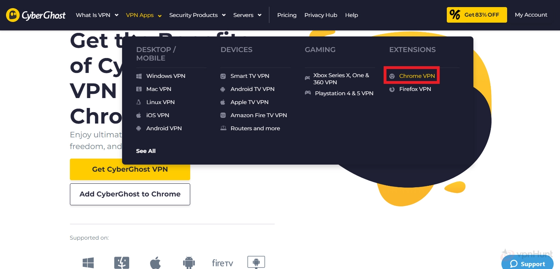Select iOS VPN from the menu
The image size is (560, 269).
(x=158, y=115)
